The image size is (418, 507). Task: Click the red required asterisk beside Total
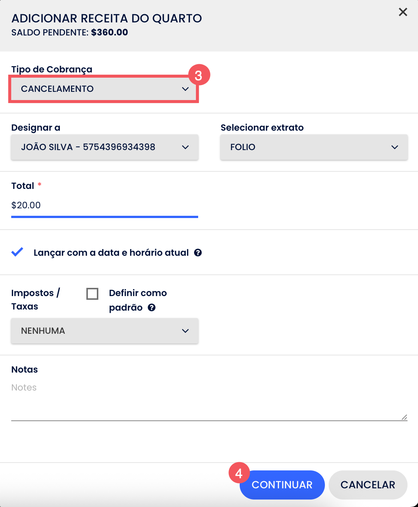(40, 184)
